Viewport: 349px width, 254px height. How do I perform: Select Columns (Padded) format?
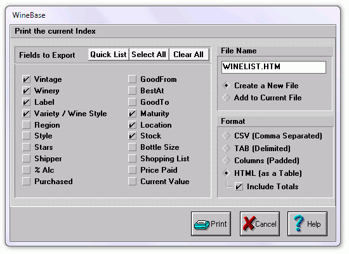click(x=226, y=160)
